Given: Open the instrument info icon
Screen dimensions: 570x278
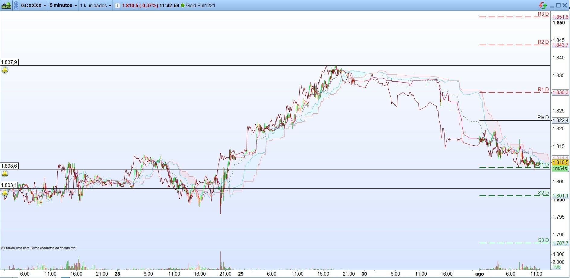Looking at the screenshot, I should pyautogui.click(x=117, y=5).
